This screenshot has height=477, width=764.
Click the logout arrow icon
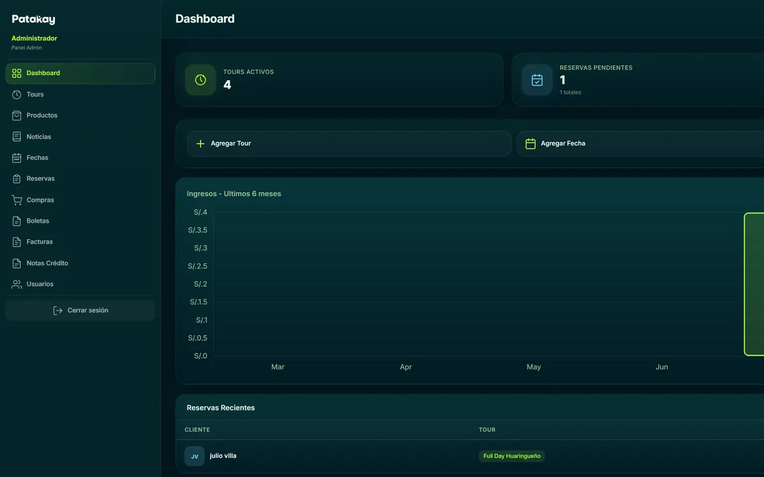pyautogui.click(x=57, y=310)
